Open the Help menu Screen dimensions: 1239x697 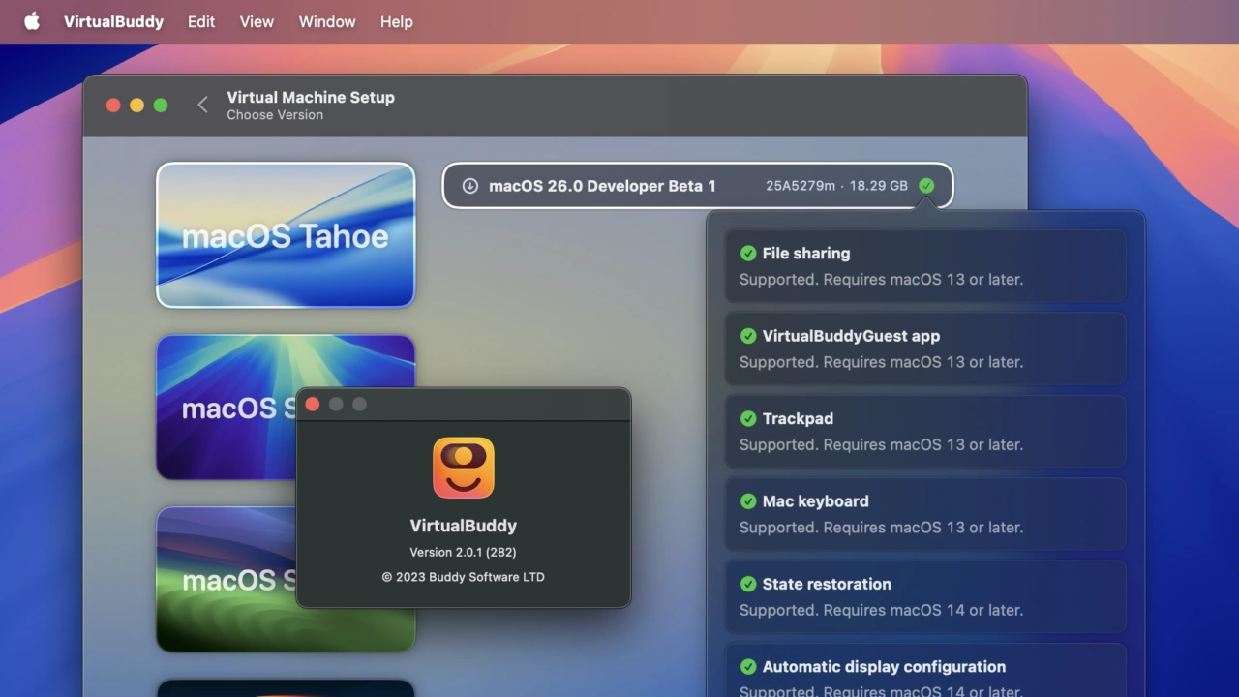click(396, 21)
